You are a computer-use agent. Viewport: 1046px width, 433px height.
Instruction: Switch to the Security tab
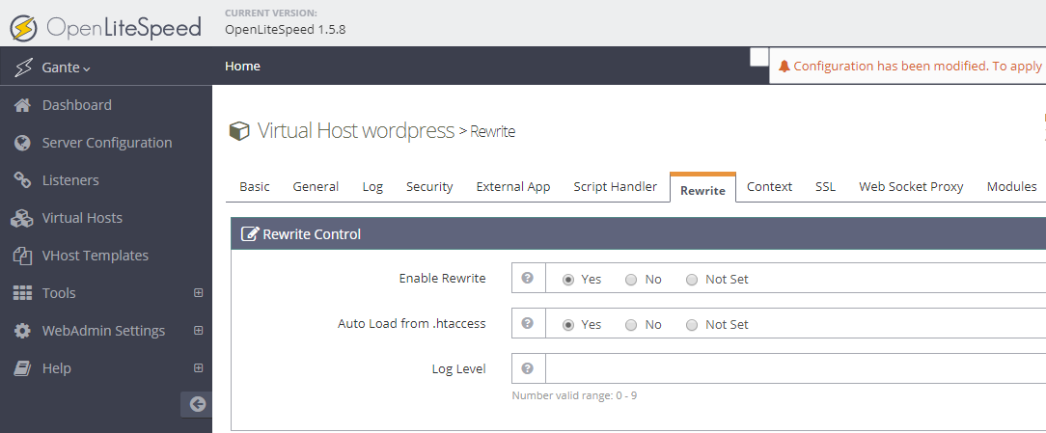coord(429,187)
